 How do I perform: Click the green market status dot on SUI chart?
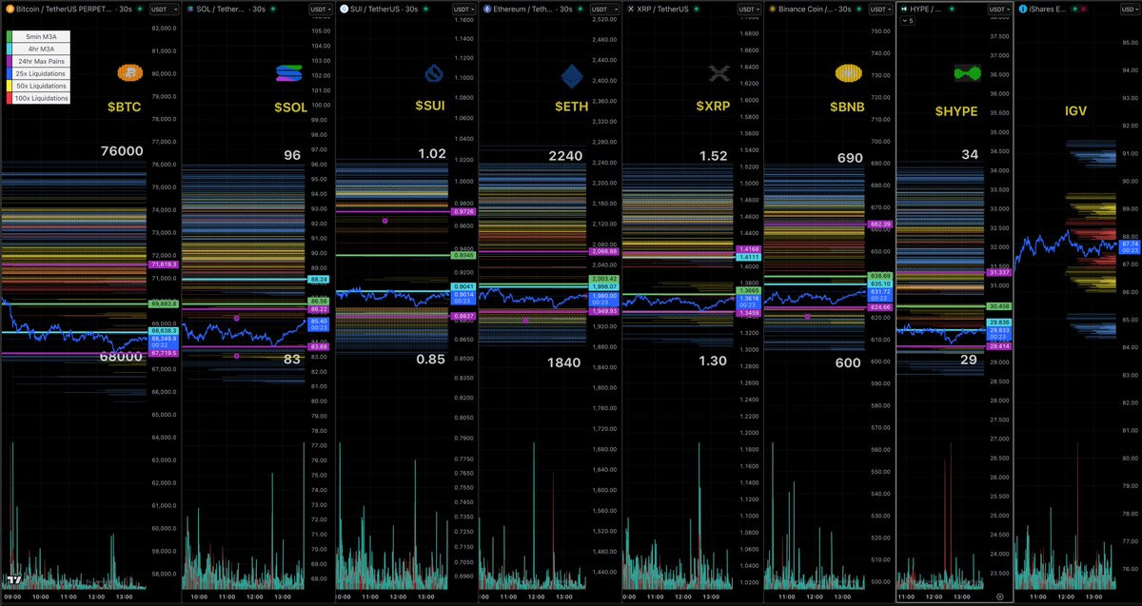(x=425, y=9)
